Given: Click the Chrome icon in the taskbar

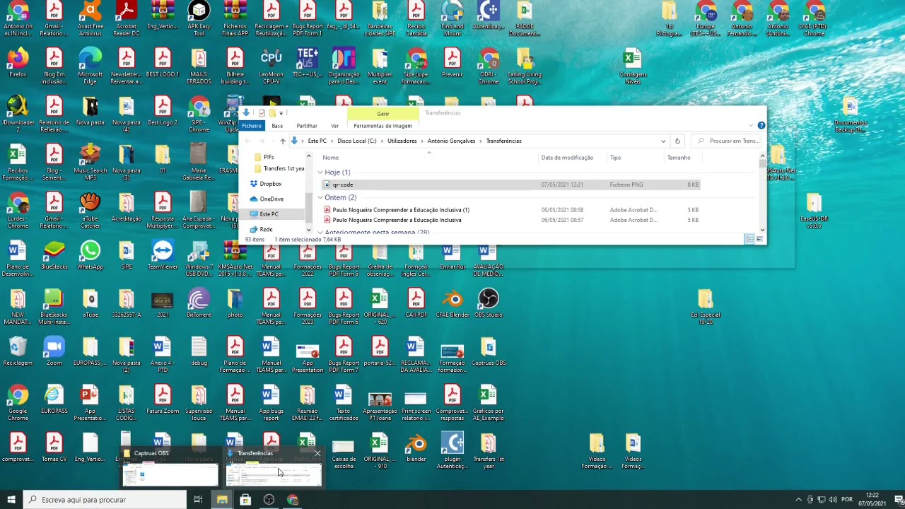Looking at the screenshot, I should (293, 500).
